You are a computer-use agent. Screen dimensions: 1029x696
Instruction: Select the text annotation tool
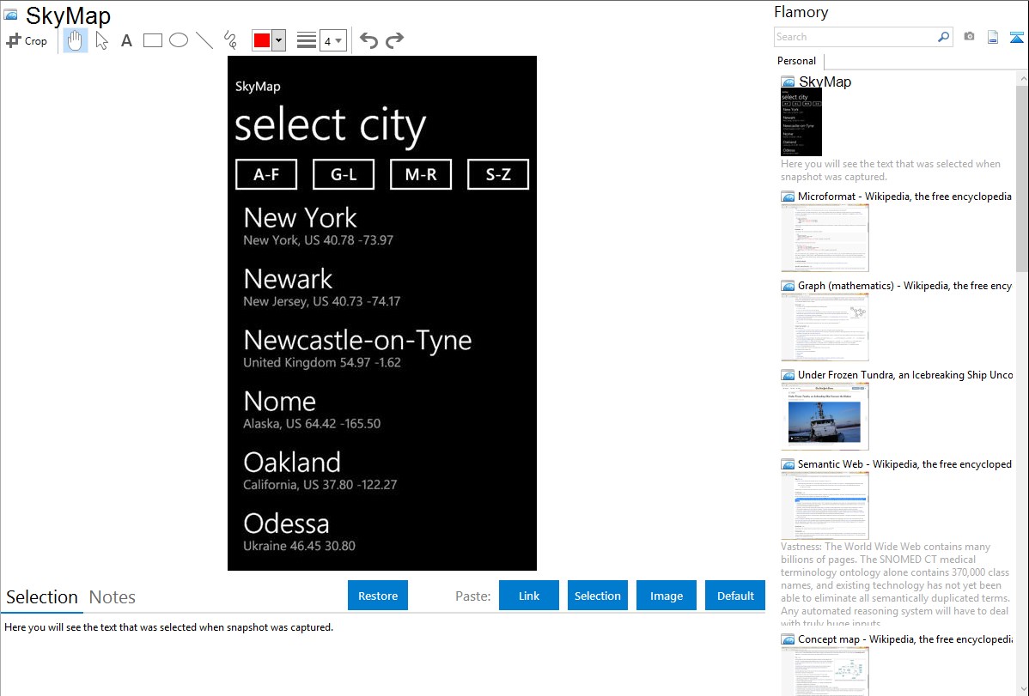[126, 40]
